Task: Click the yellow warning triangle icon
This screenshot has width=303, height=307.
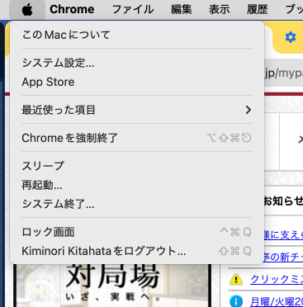Action: coord(236,280)
